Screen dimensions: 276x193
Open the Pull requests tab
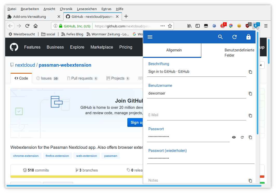82,78
